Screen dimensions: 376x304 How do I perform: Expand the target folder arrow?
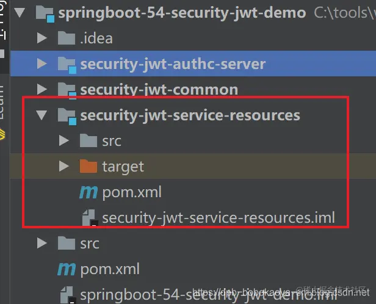point(64,166)
